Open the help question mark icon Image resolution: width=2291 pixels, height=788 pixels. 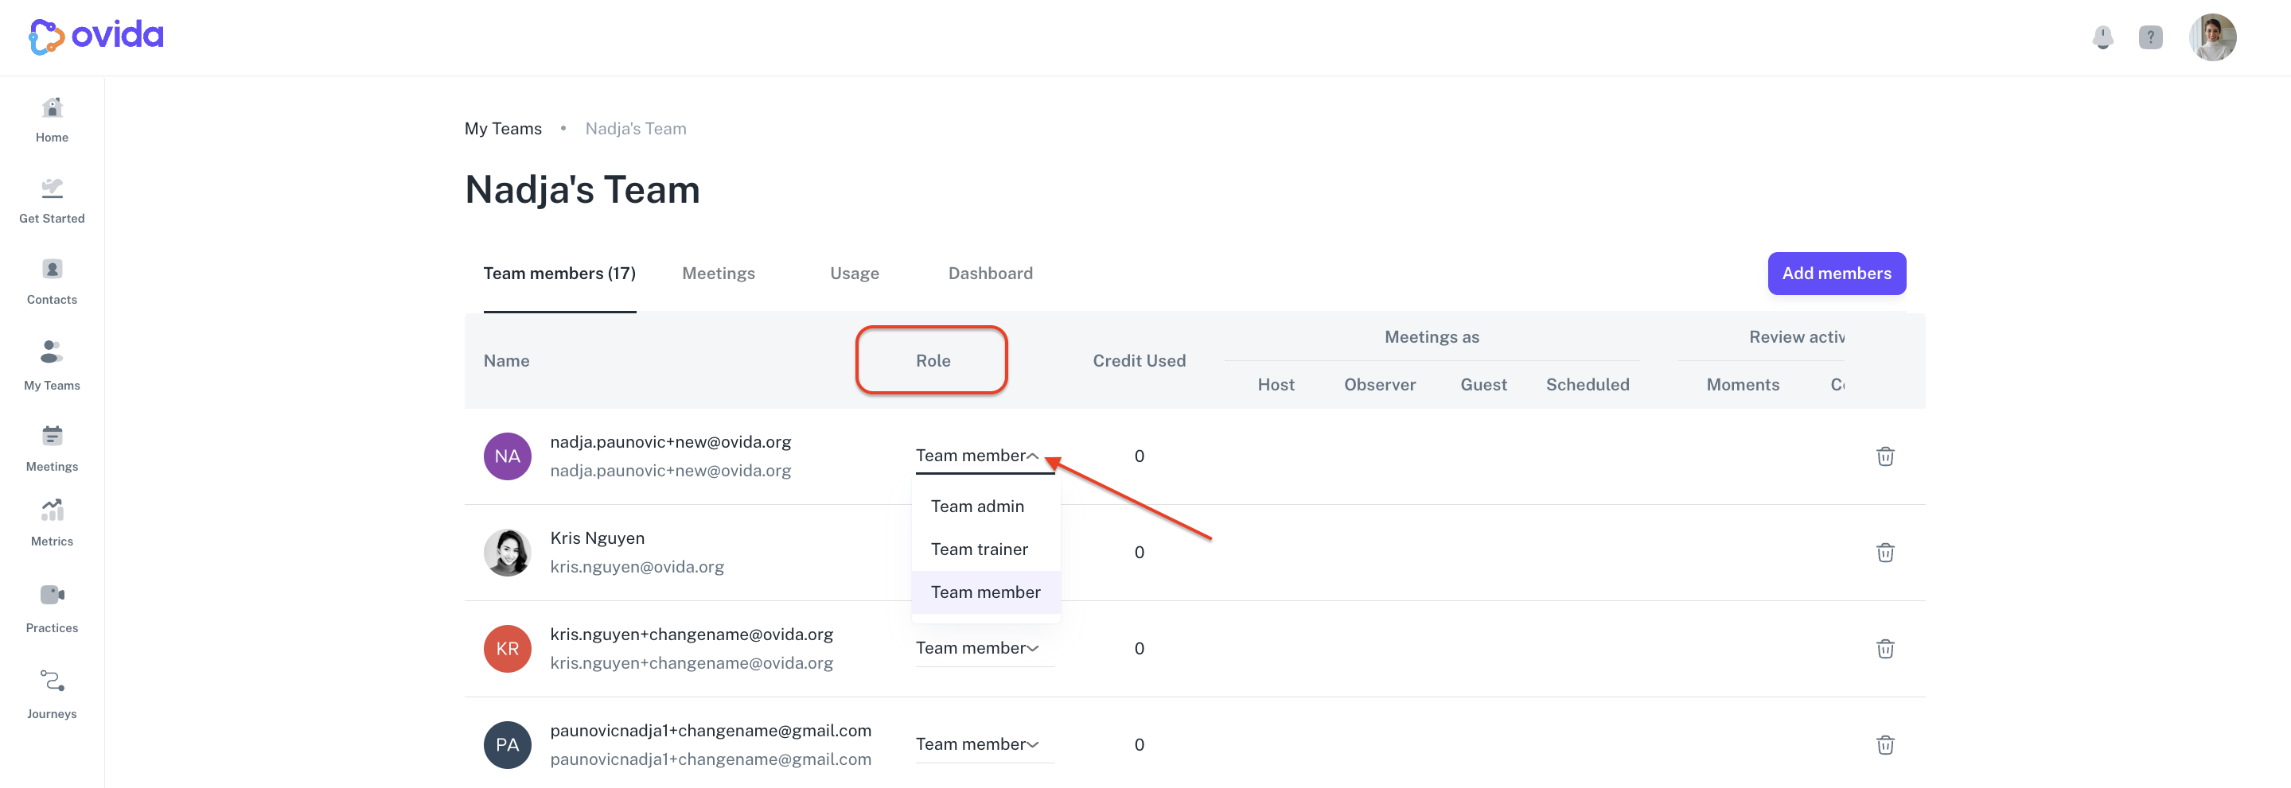tap(2150, 37)
